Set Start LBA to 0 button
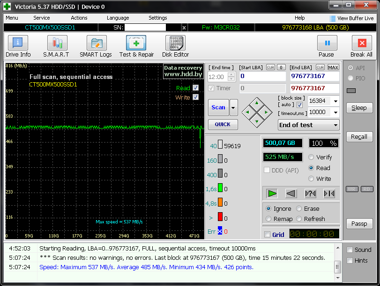Screen dimensions: 380x286 pyautogui.click(x=281, y=67)
